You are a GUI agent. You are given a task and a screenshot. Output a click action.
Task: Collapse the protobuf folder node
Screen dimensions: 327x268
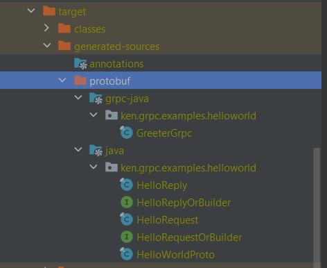coord(62,81)
